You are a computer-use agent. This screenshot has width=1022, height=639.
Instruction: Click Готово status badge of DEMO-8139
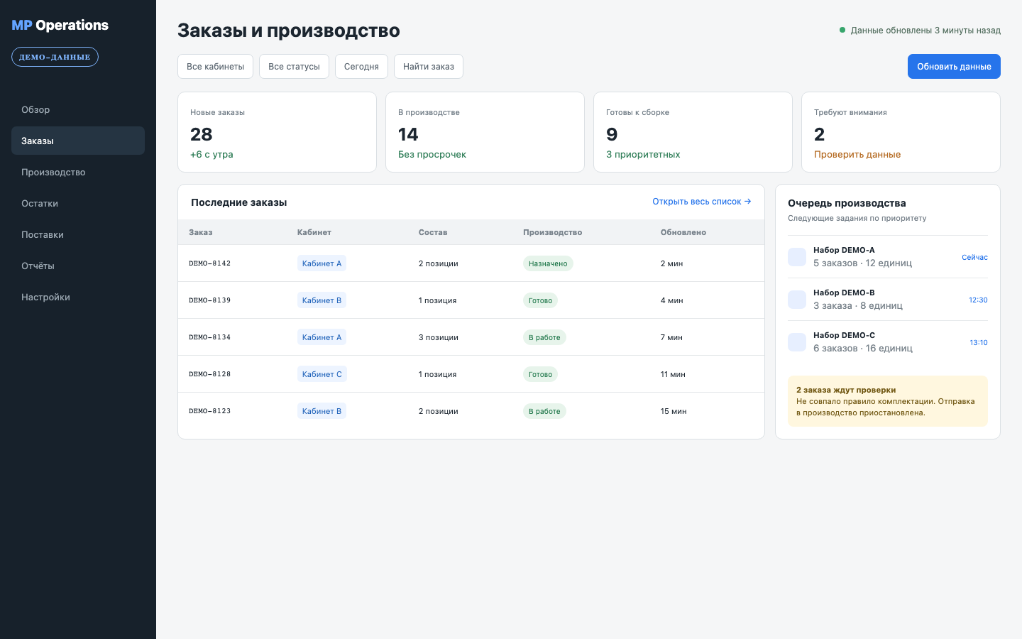pos(540,300)
